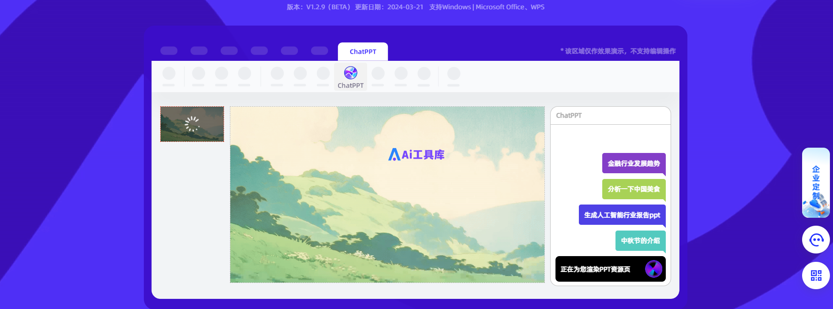Viewport: 833px width, 309px height.
Task: Pick the 生成人工智能行业报告ppt prompt bubble
Action: 622,215
